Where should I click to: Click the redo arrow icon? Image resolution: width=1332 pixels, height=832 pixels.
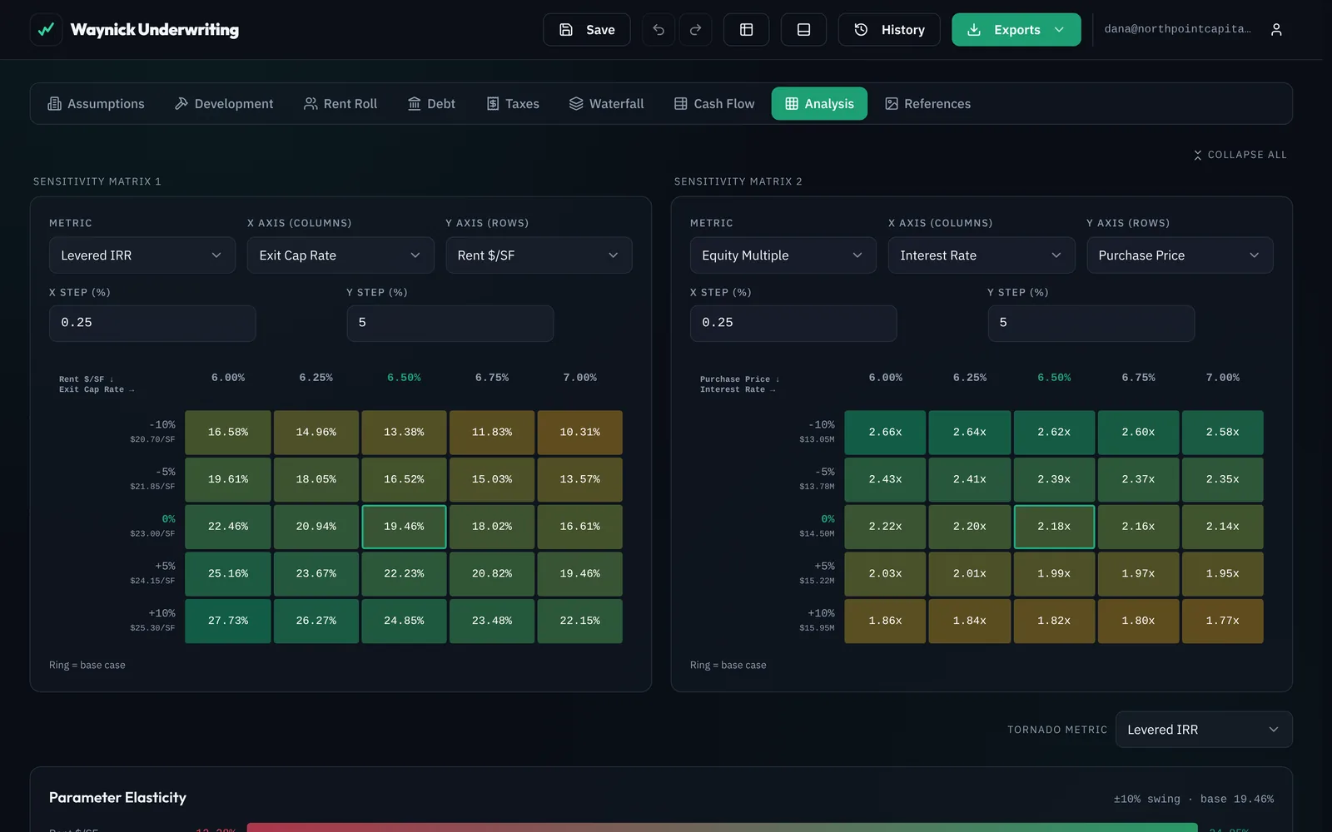pyautogui.click(x=696, y=30)
